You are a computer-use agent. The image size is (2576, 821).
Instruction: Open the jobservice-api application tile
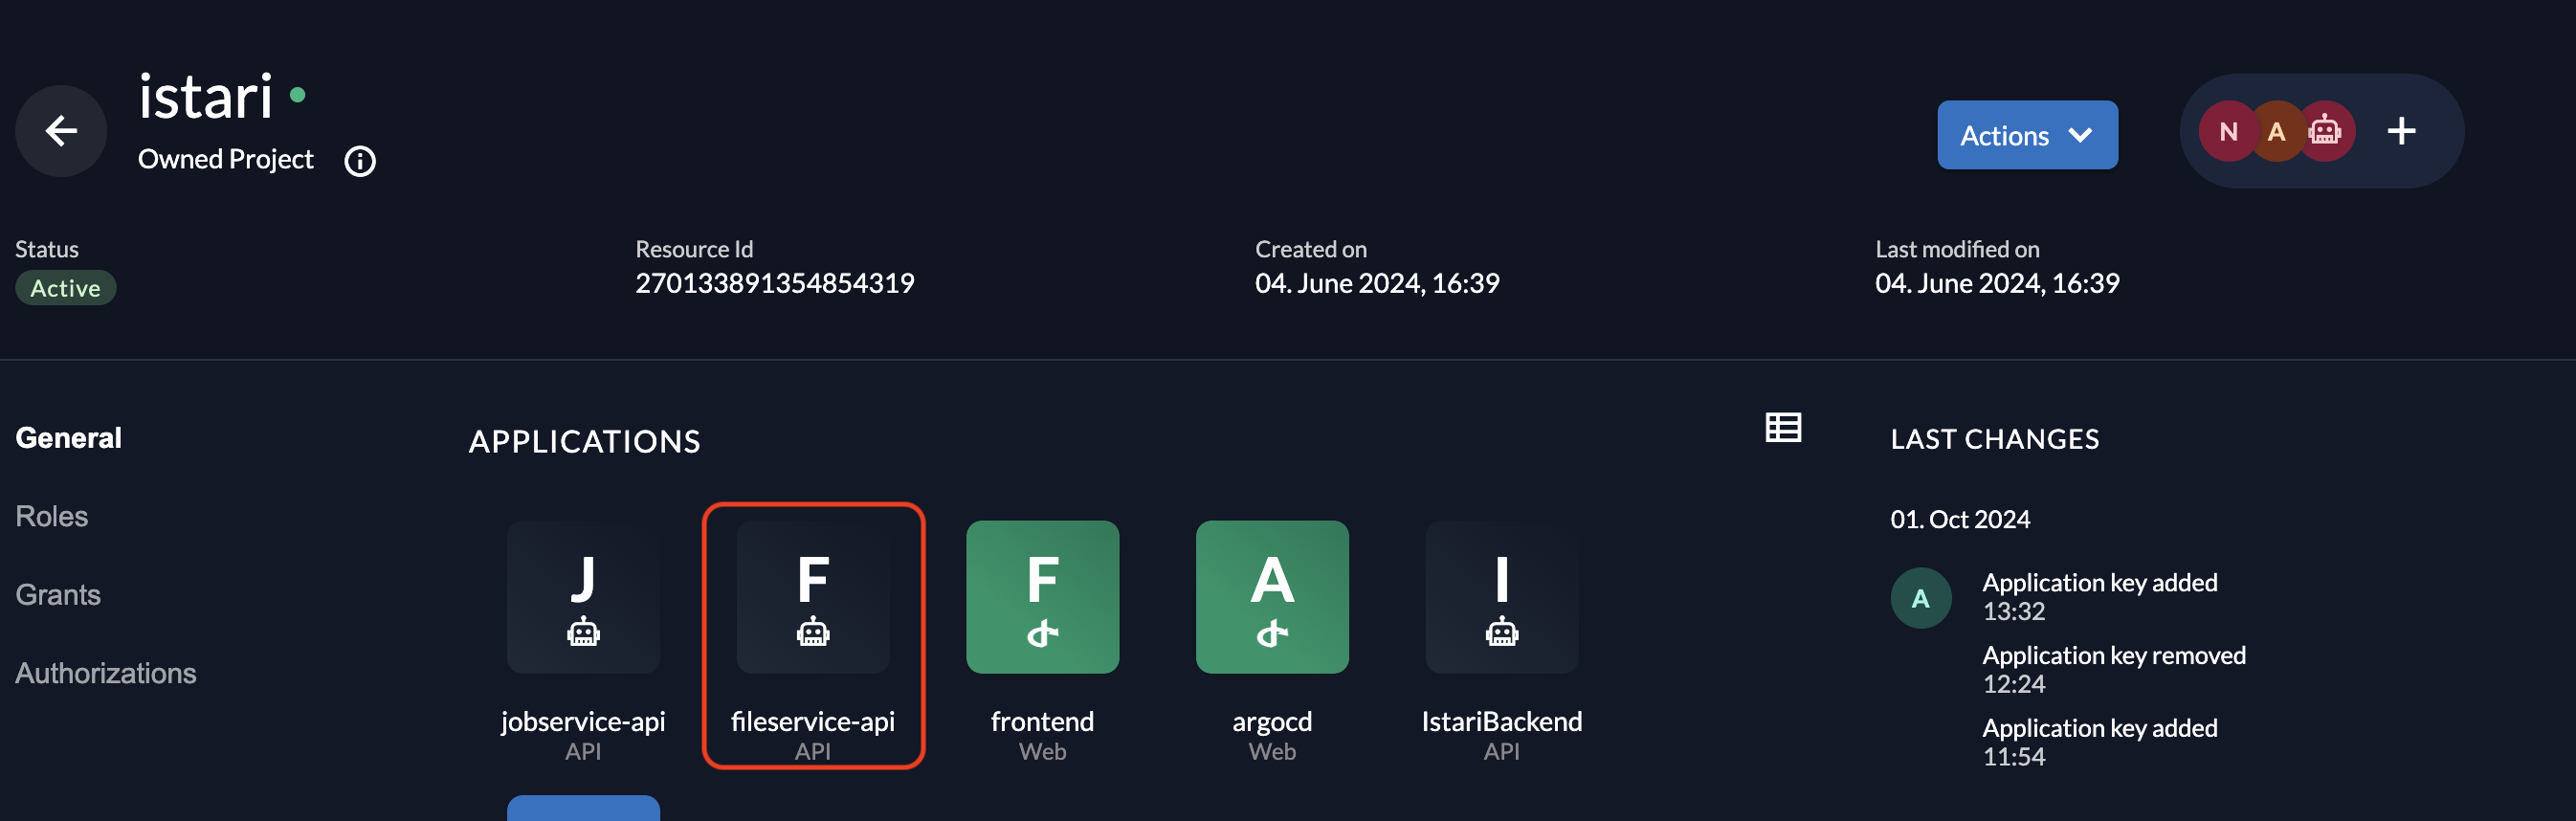pyautogui.click(x=583, y=597)
